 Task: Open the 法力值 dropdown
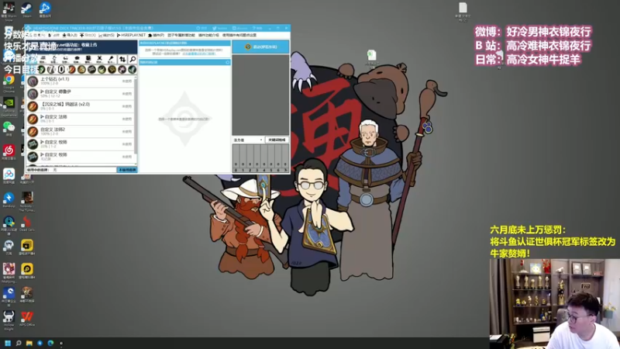[248, 140]
